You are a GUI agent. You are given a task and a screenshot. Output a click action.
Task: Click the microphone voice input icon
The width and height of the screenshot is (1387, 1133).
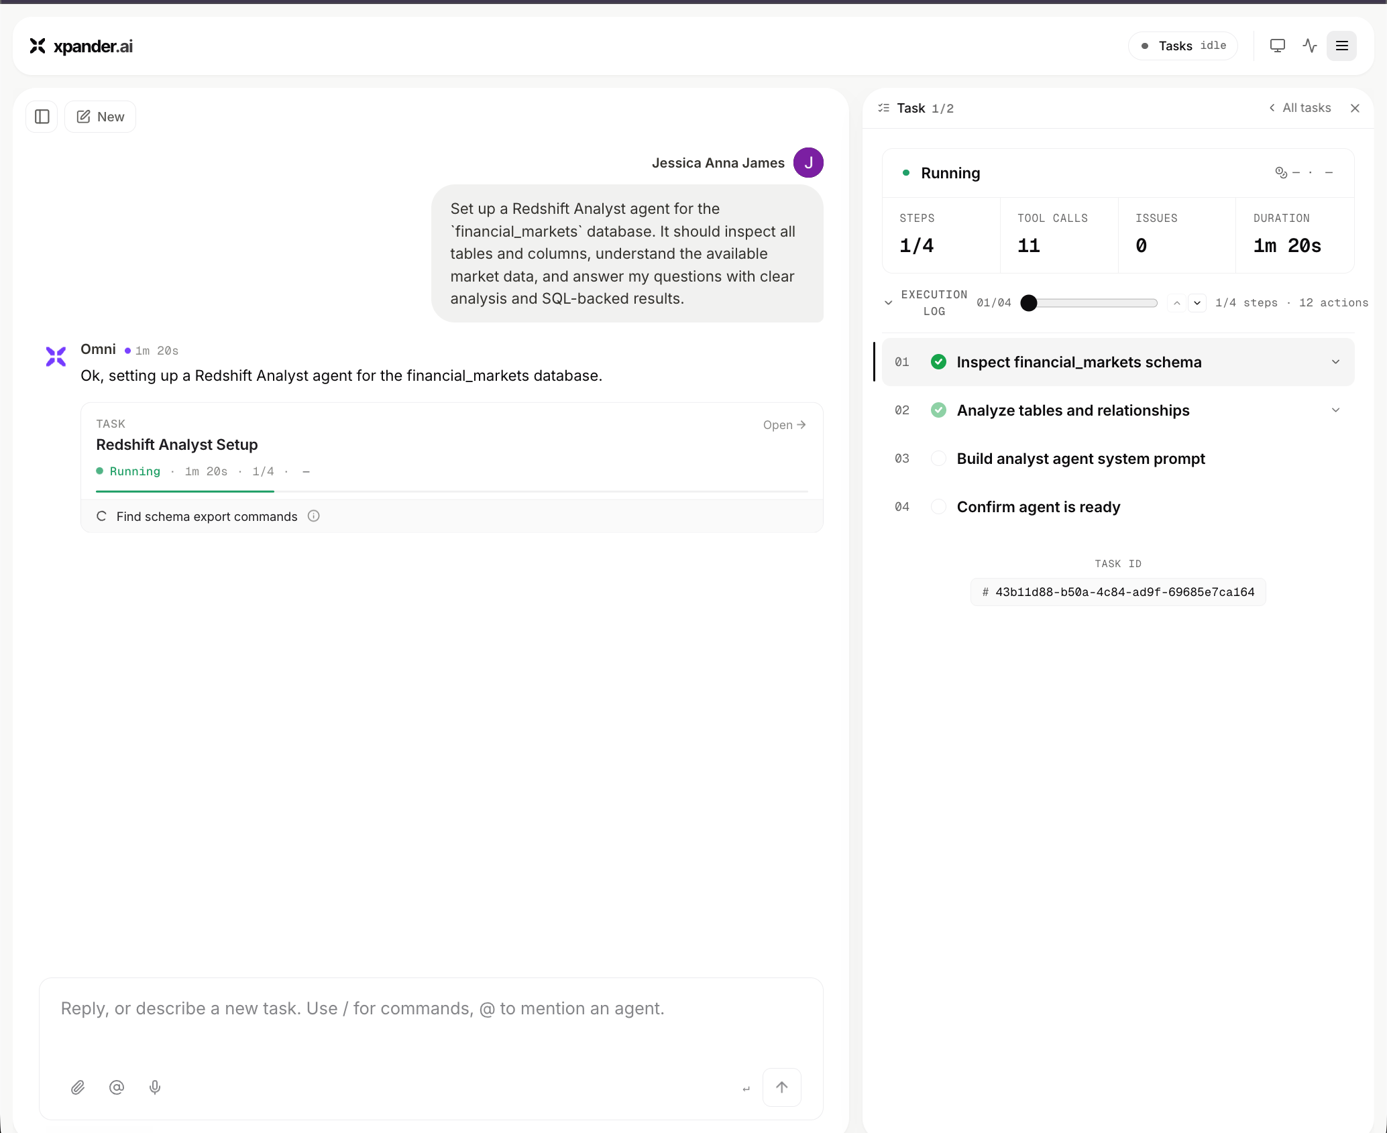tap(155, 1087)
